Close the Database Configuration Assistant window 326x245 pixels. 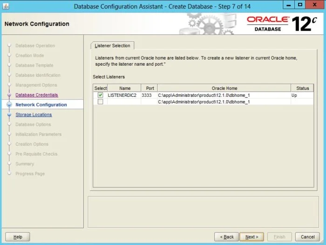coord(315,5)
